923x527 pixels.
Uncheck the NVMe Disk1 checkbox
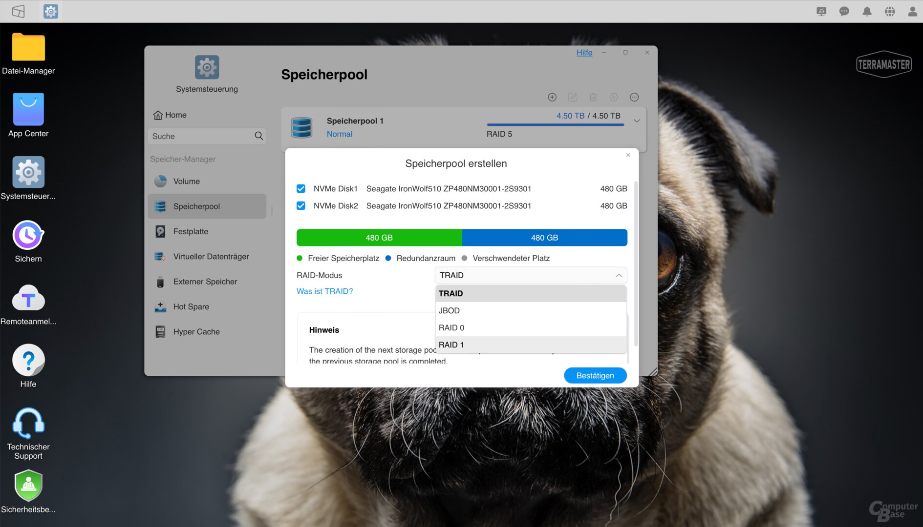(301, 189)
